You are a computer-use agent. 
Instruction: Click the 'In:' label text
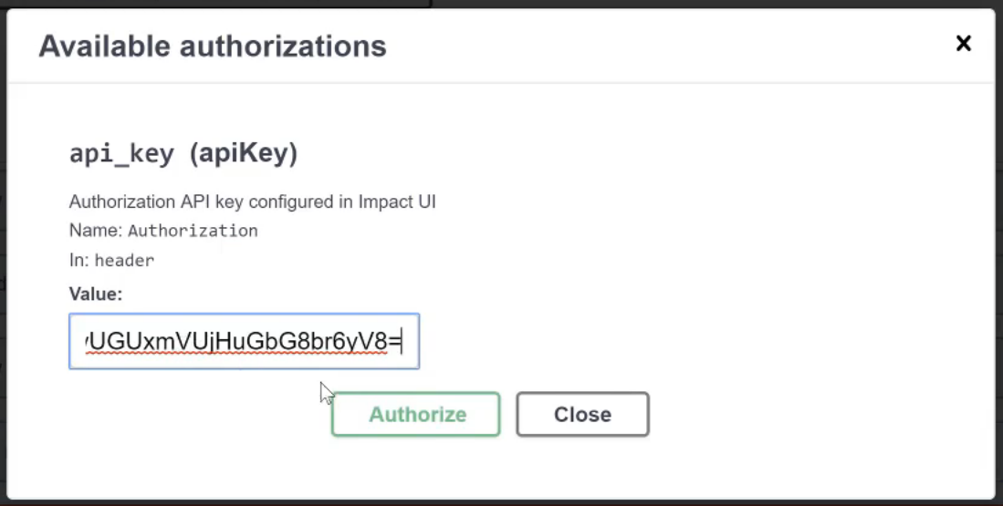(x=79, y=260)
